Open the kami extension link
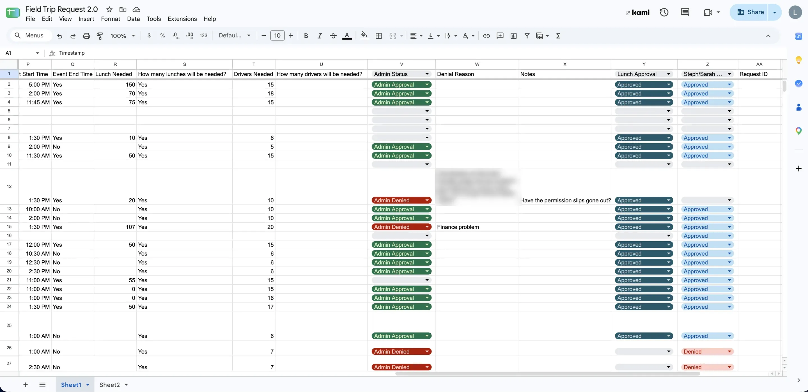808x392 pixels. point(638,12)
